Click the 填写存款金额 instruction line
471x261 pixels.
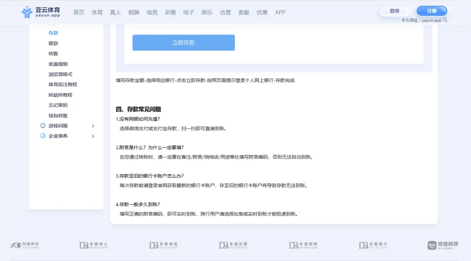pos(205,81)
